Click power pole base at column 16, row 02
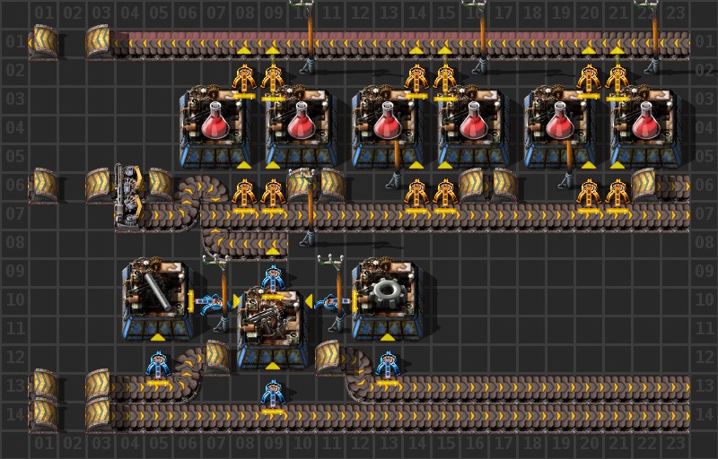 click(480, 66)
